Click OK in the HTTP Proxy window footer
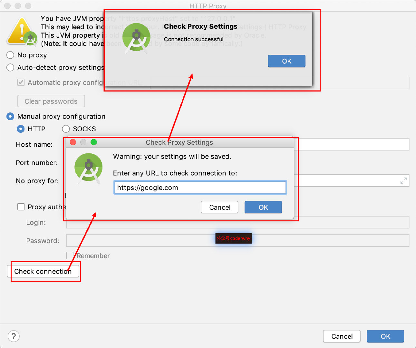Viewport: 416px width, 348px height. point(385,336)
